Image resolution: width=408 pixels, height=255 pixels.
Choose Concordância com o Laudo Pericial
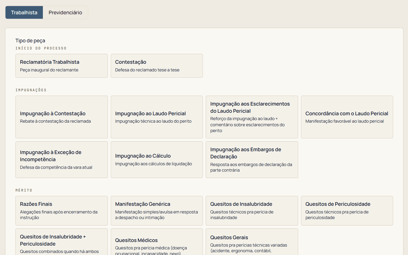coord(347,117)
